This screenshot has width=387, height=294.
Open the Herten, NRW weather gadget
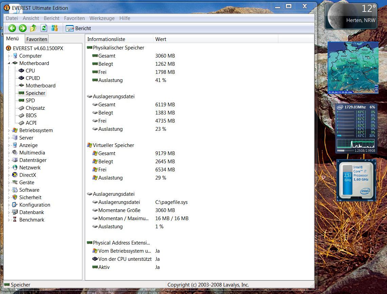tap(351, 16)
